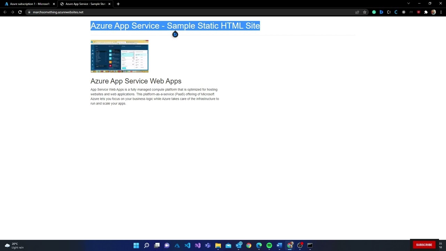The image size is (446, 251).
Task: Open Spotify from taskbar
Action: [x=269, y=245]
